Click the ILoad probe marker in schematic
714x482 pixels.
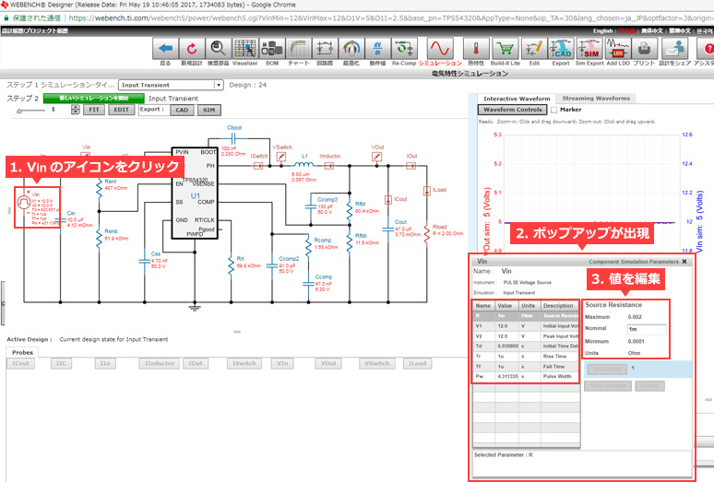coord(427,191)
